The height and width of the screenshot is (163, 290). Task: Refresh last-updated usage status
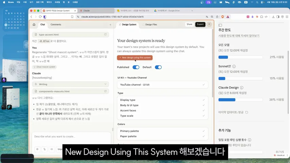tap(247, 112)
